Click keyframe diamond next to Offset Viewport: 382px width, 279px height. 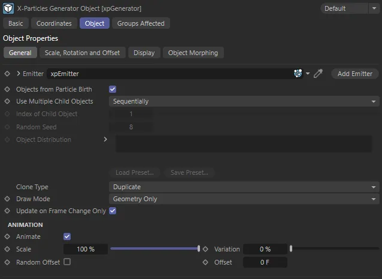(x=205, y=262)
